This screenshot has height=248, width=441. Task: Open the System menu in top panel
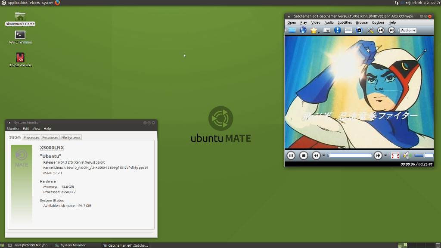tap(47, 3)
